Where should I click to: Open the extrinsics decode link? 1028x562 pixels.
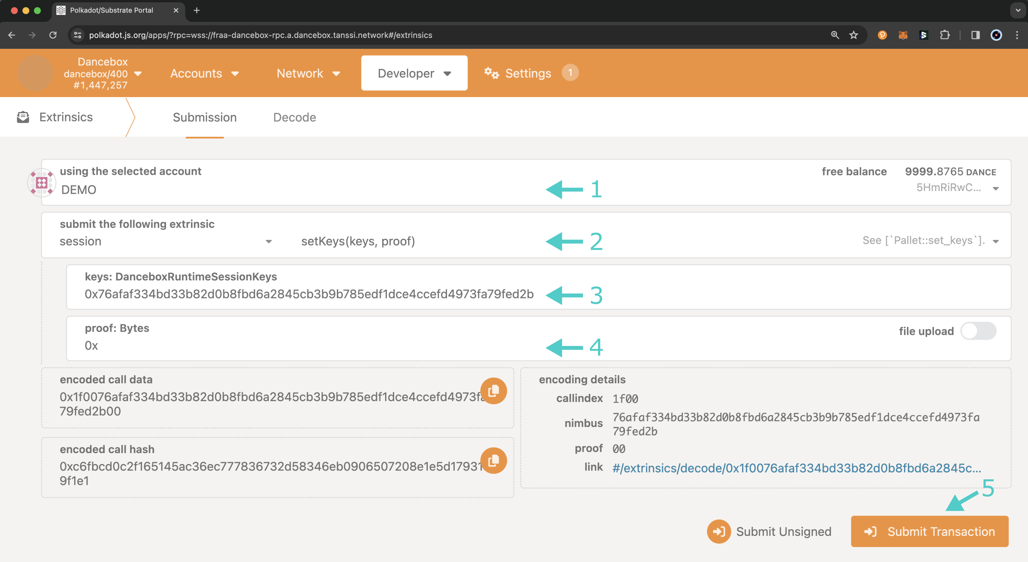click(x=797, y=468)
